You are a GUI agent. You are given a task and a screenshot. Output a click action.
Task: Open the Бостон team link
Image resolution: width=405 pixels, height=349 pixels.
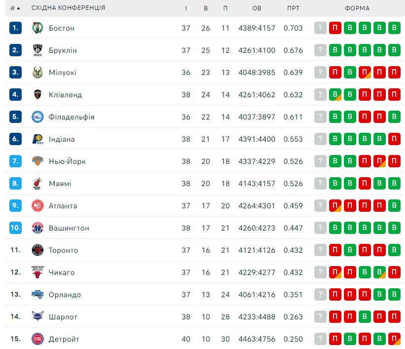tap(62, 28)
